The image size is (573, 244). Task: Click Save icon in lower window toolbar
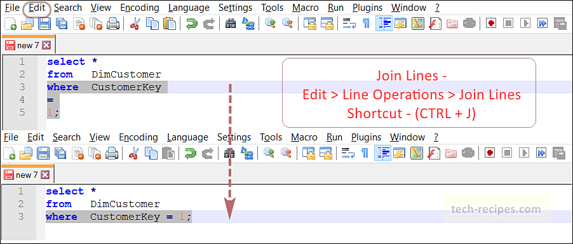pyautogui.click(x=43, y=153)
